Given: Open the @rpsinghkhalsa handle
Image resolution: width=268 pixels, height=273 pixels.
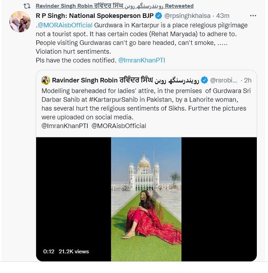Looking at the screenshot, I should [x=187, y=16].
